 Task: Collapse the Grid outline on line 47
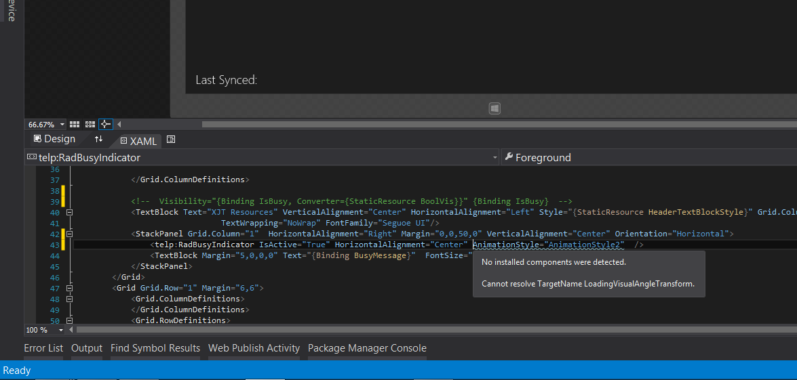(70, 288)
